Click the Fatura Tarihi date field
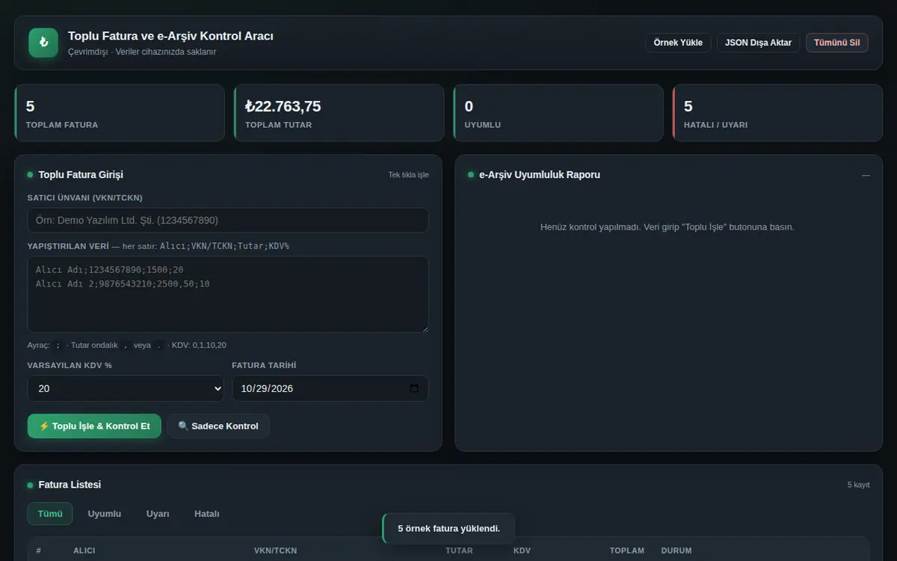The image size is (897, 561). point(330,389)
